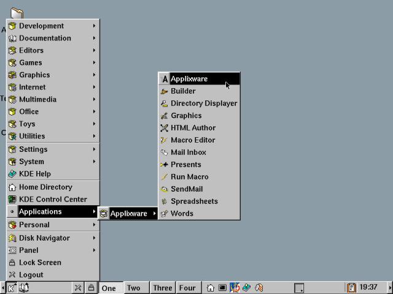
Task: Open the KDE help book panel icon
Action: [247, 287]
